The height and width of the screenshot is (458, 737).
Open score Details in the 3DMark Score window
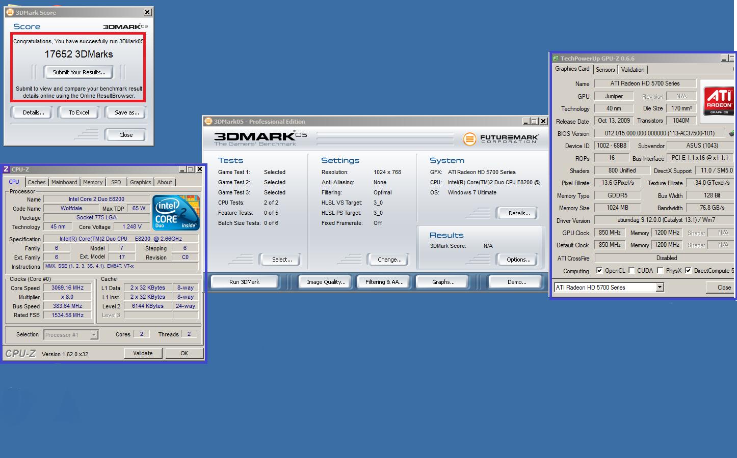[33, 112]
